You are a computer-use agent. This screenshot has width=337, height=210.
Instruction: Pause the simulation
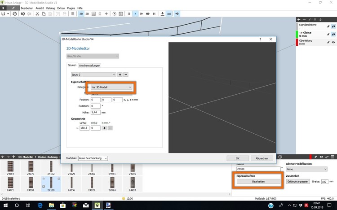tap(129, 14)
